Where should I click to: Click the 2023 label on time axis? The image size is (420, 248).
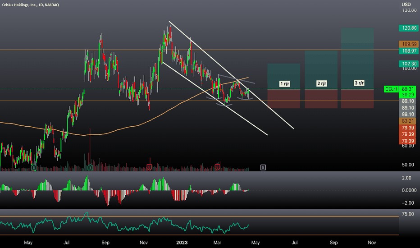pyautogui.click(x=182, y=243)
